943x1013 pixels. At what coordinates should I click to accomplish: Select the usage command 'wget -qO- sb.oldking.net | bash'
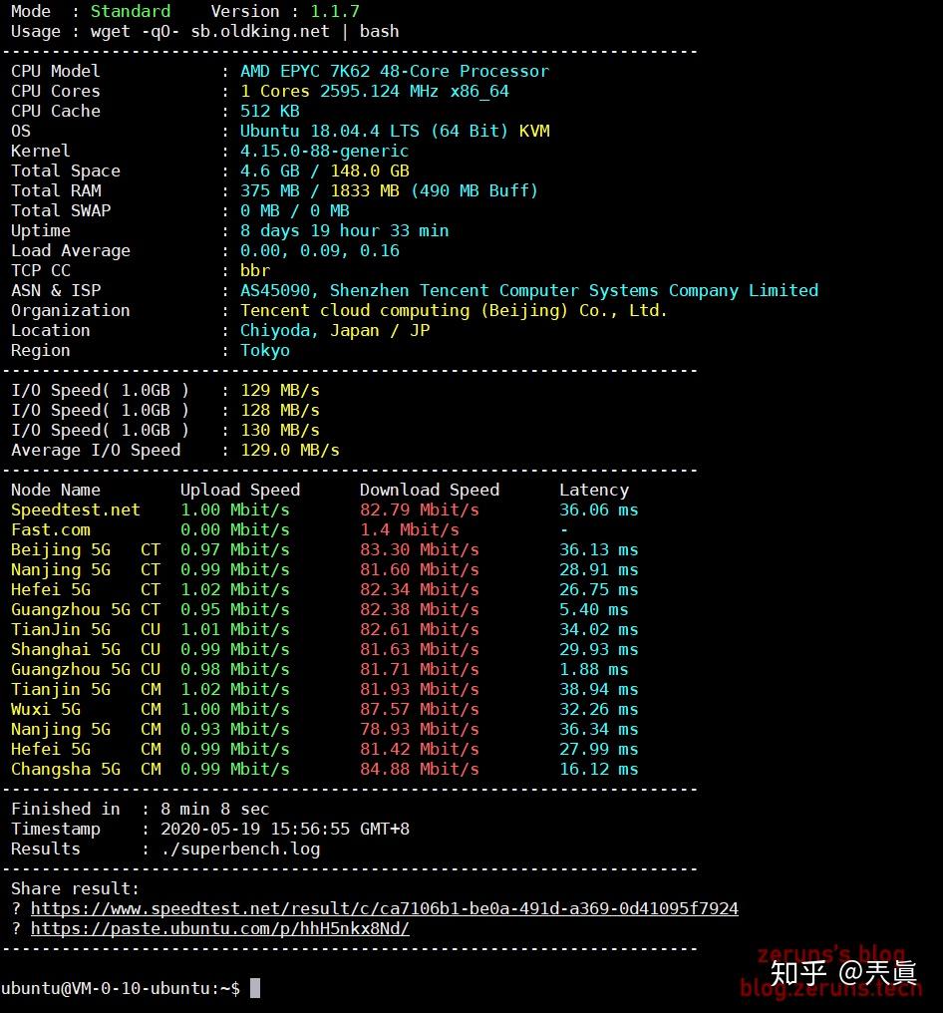(x=245, y=32)
